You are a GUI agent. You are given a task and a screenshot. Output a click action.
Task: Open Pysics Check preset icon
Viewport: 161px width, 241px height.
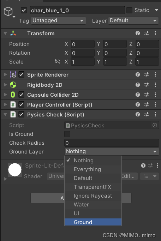point(147,114)
